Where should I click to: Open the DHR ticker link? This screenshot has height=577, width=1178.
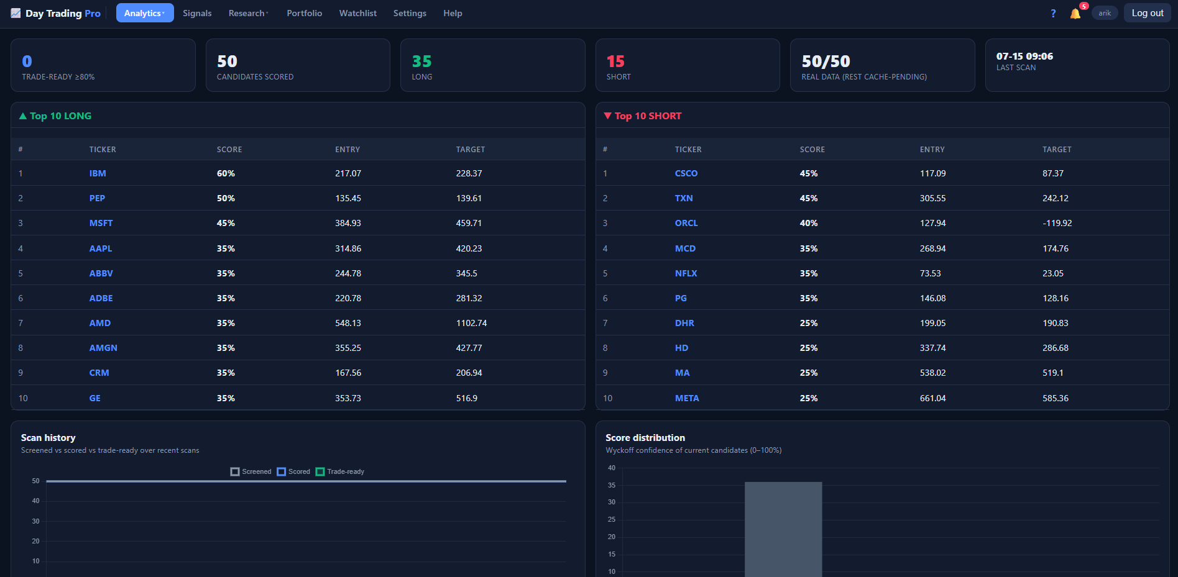click(684, 323)
